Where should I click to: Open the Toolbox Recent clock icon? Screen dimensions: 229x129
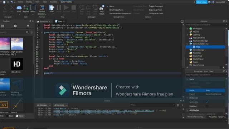tap(15, 26)
